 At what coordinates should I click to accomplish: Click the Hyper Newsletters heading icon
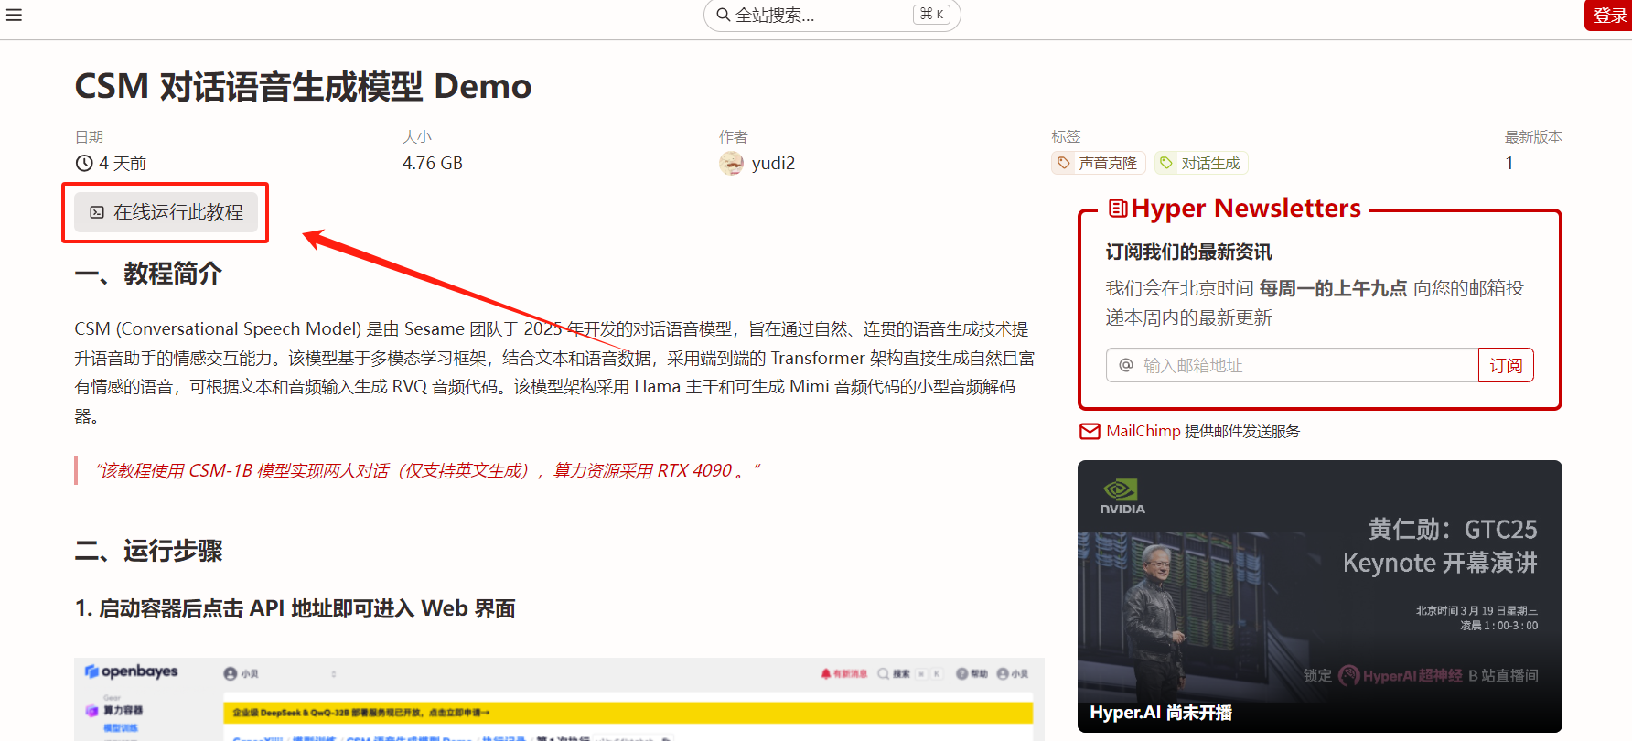pyautogui.click(x=1117, y=209)
